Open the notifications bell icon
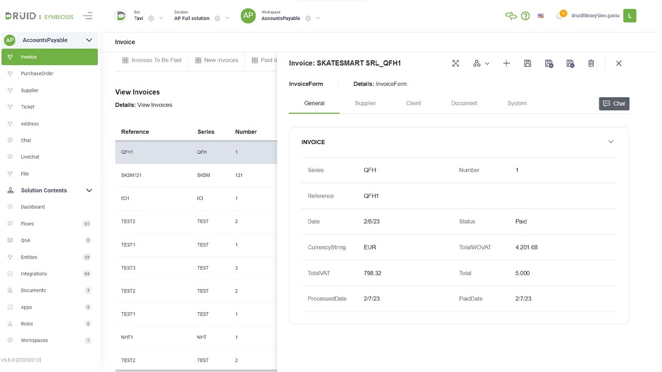662x372 pixels. click(560, 16)
